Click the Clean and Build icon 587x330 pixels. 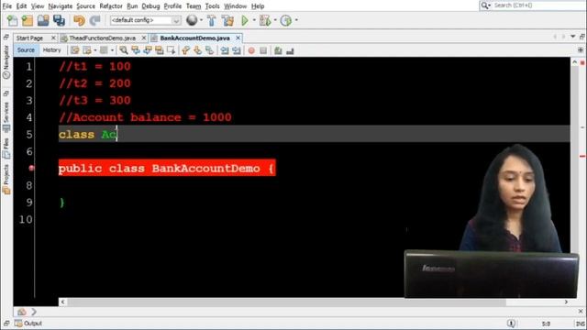227,20
